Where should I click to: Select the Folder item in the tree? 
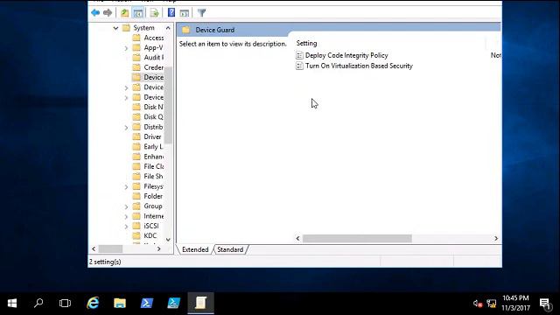[x=153, y=196]
